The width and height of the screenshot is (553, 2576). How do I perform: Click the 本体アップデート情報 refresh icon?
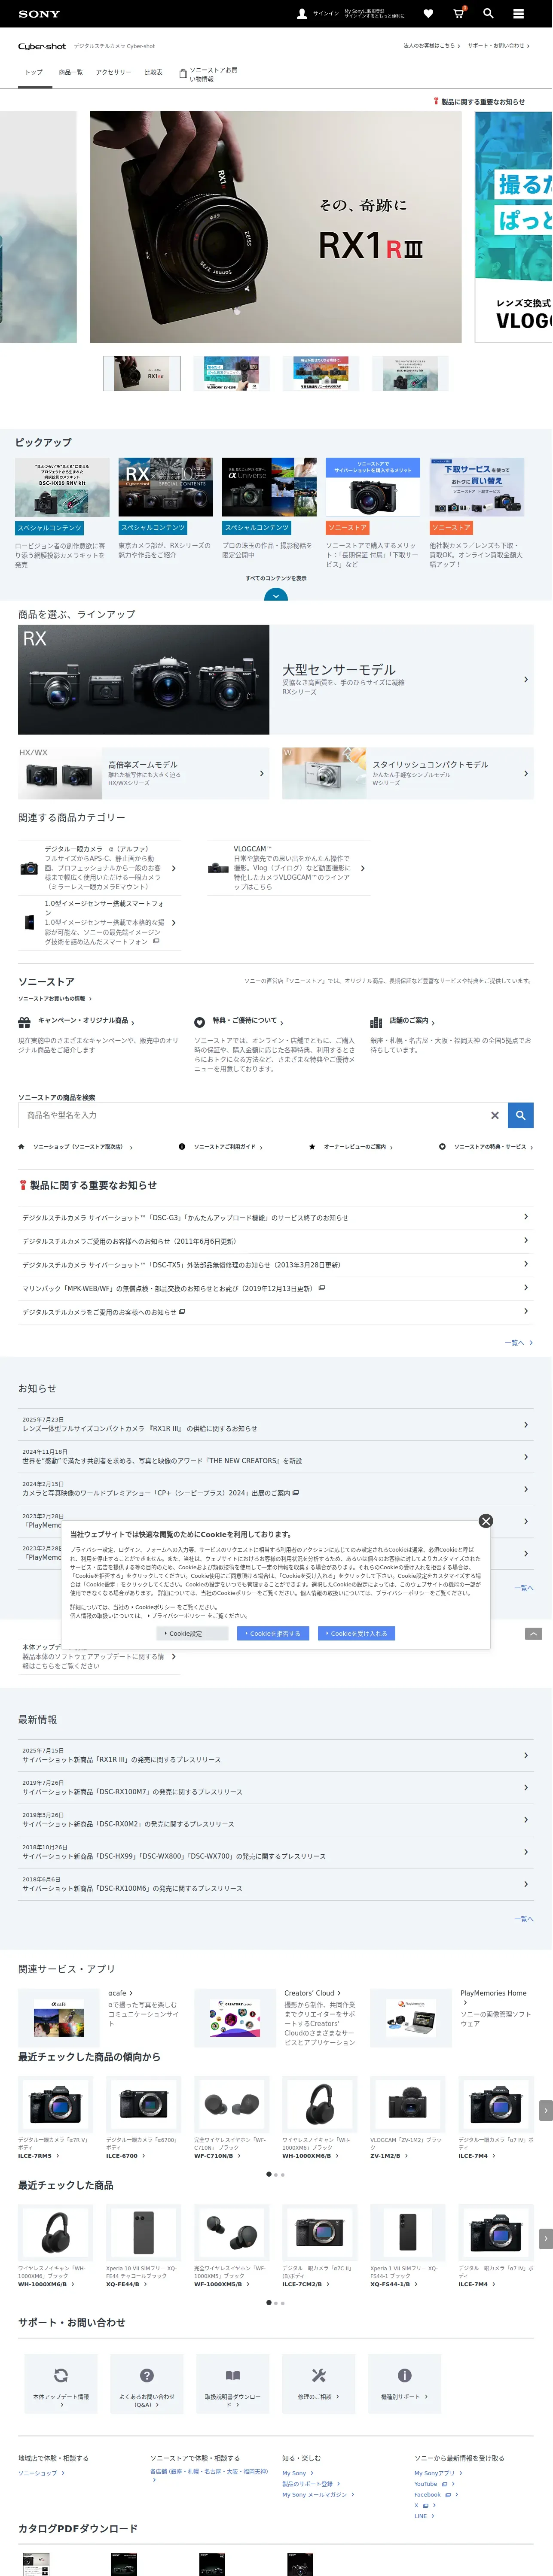[x=60, y=2375]
